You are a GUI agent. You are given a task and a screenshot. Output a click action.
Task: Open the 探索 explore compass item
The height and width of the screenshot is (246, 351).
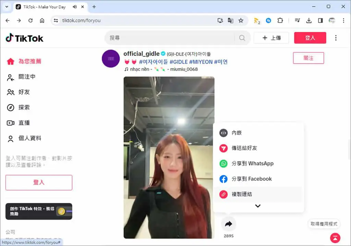[19, 107]
